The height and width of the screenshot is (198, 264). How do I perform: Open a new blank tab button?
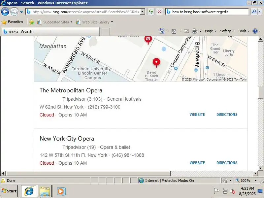(x=105, y=32)
